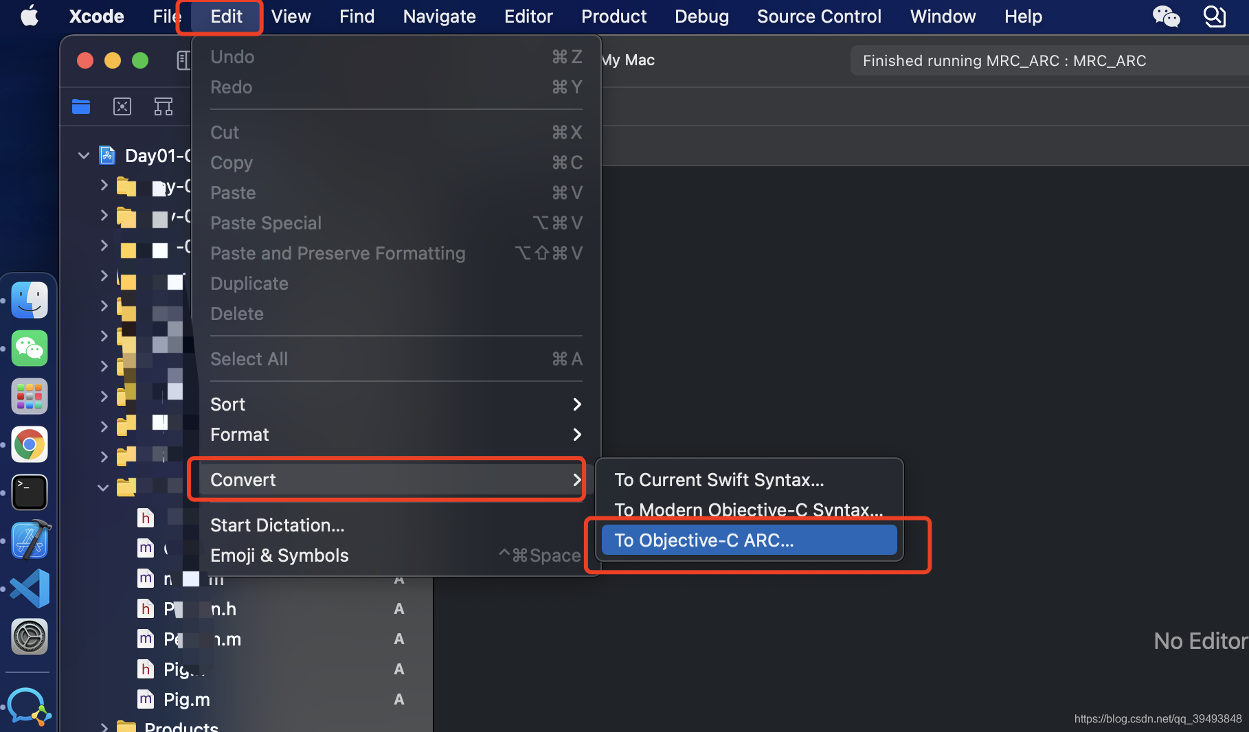Open System Preferences from the Dock
This screenshot has width=1249, height=732.
coord(30,637)
